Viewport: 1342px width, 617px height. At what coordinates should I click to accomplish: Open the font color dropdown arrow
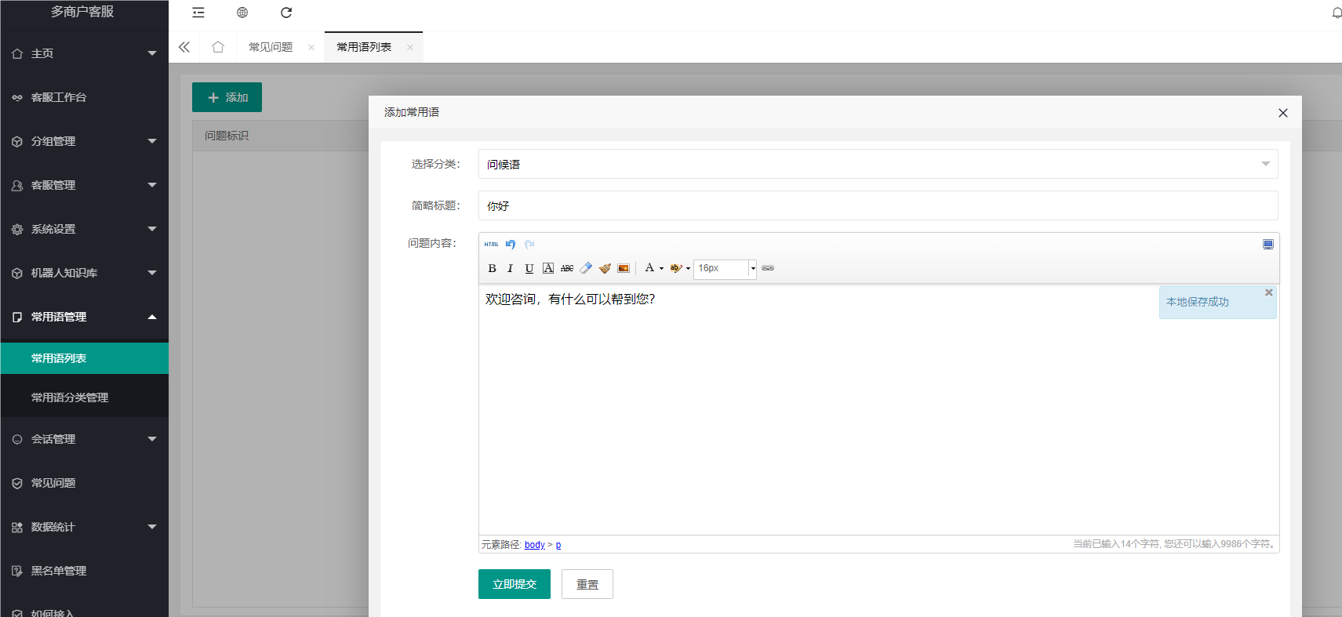(661, 268)
